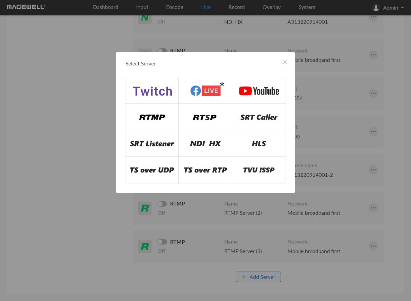This screenshot has height=301, width=411.
Task: Choose the RTSP server type
Action: tap(205, 117)
